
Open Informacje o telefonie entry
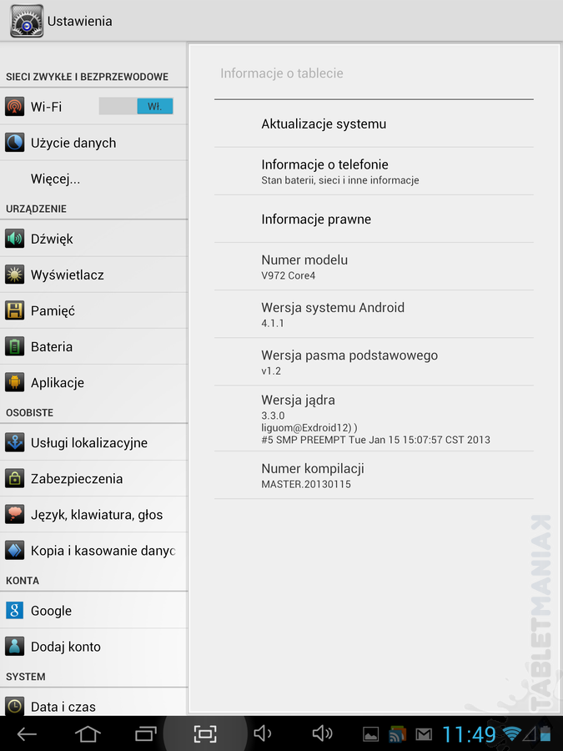pyautogui.click(x=374, y=171)
